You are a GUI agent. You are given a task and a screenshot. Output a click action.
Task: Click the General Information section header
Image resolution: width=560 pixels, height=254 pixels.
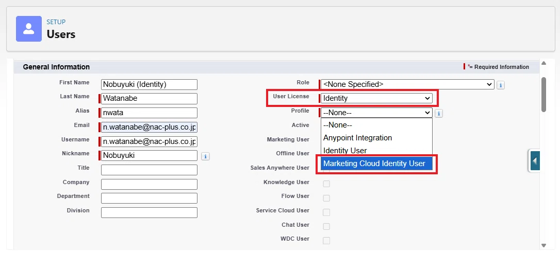56,67
